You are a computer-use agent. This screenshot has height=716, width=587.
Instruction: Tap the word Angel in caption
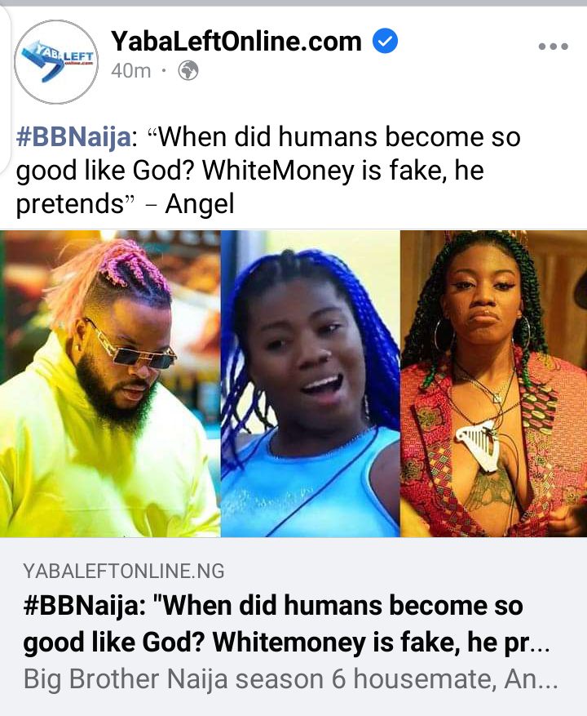tap(200, 203)
